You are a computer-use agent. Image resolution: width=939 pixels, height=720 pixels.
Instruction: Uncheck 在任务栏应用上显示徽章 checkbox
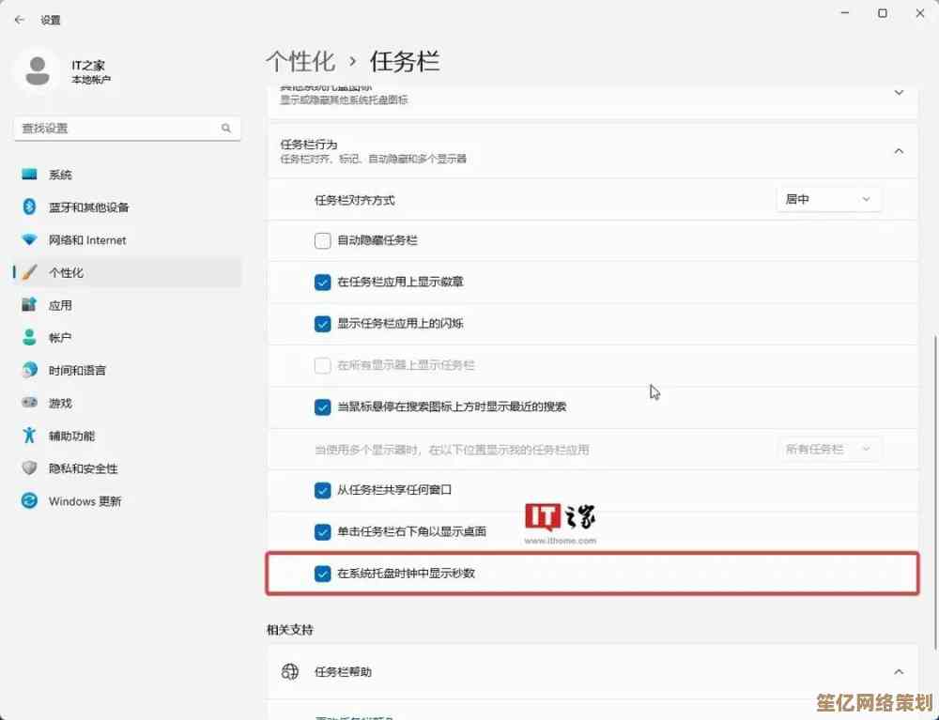tap(322, 282)
